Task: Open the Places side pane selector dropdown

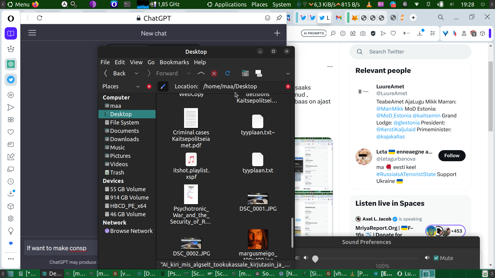Action: pyautogui.click(x=138, y=86)
